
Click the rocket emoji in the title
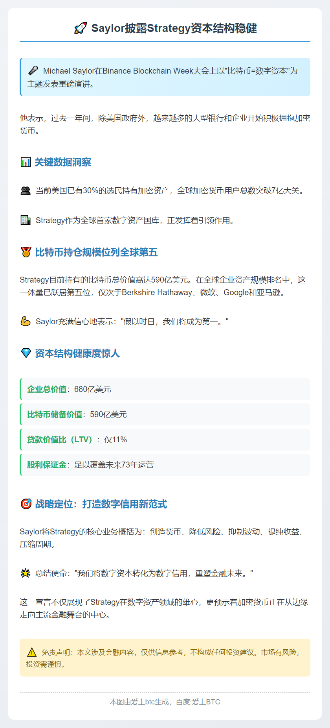click(81, 28)
